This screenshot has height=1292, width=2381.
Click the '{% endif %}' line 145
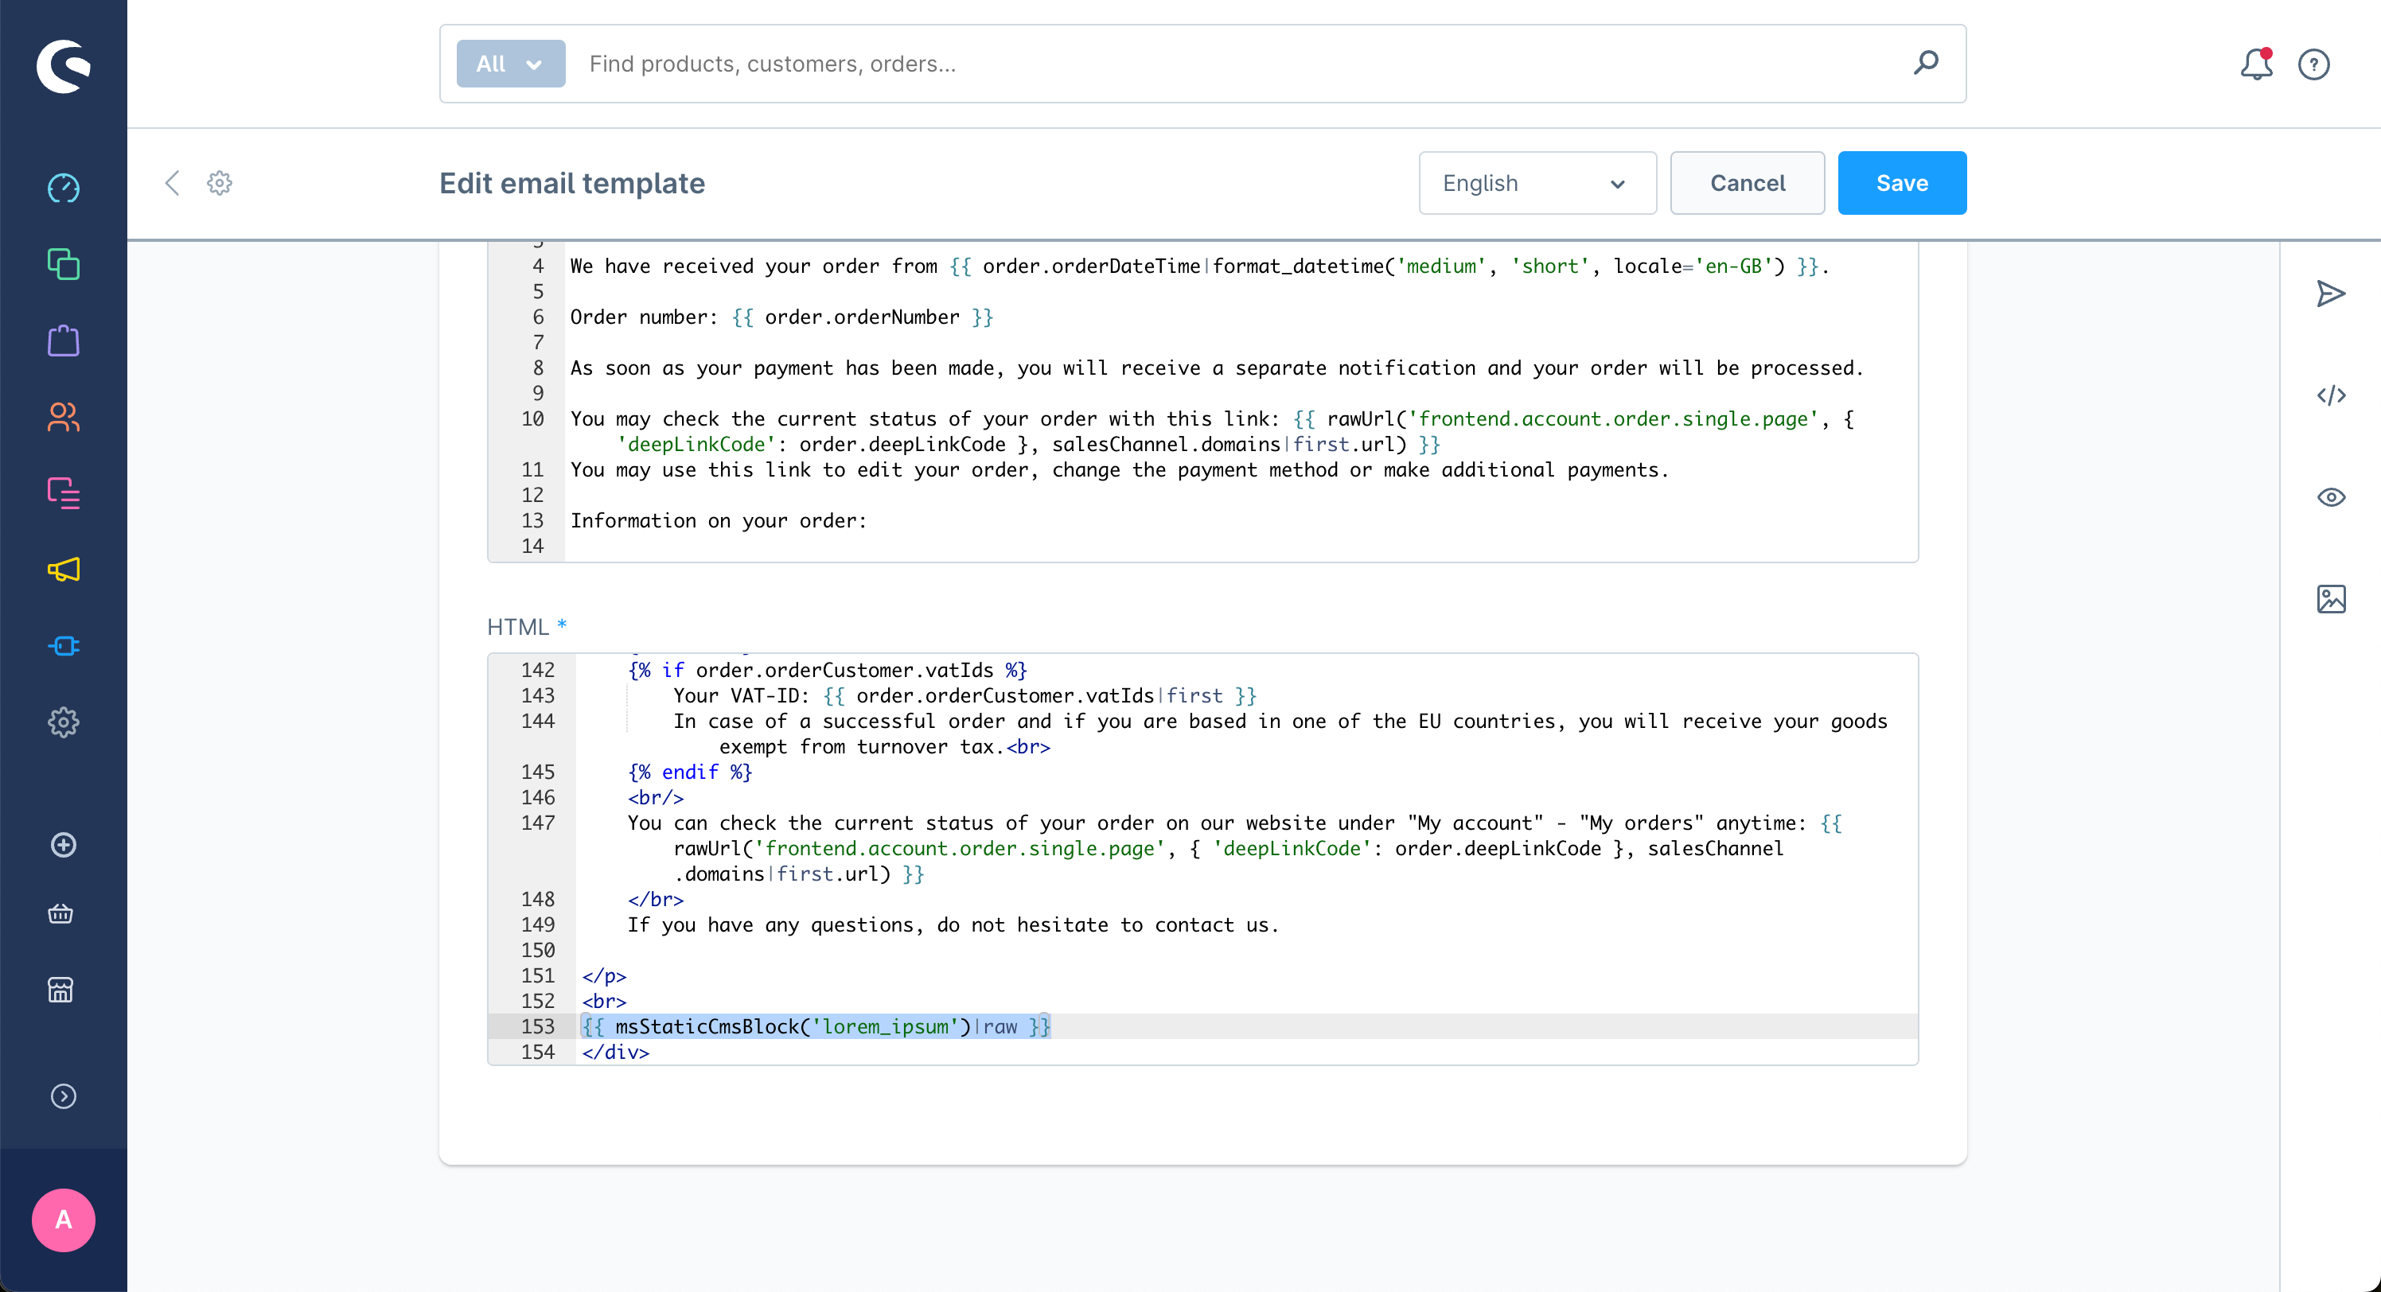click(x=689, y=772)
